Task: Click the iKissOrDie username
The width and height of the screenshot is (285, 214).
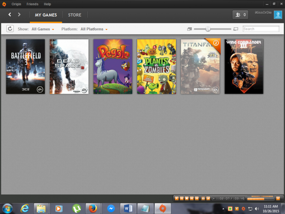Action: coord(263,12)
